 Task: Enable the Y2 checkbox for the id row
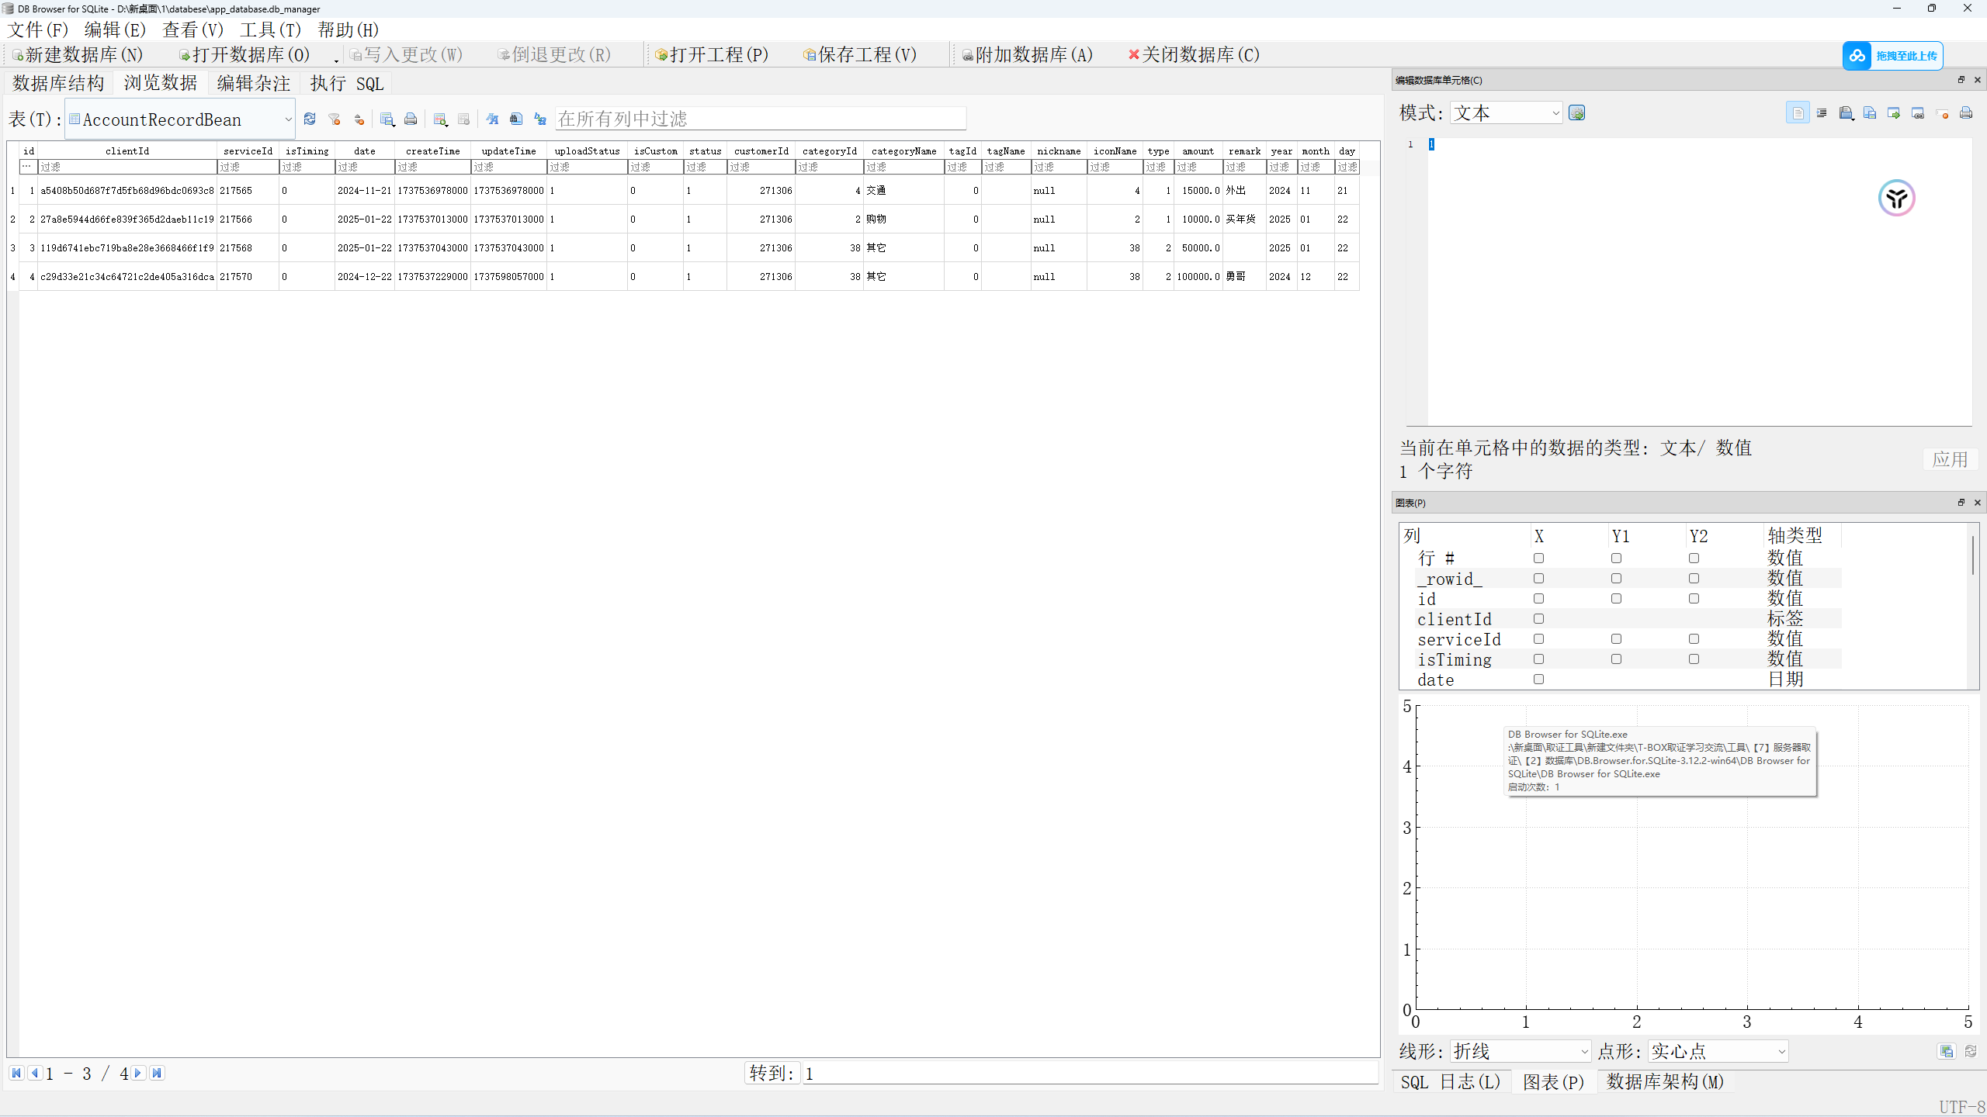click(x=1694, y=599)
